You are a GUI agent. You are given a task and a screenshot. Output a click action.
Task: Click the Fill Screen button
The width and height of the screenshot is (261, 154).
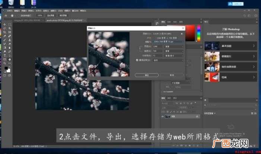click(63, 16)
